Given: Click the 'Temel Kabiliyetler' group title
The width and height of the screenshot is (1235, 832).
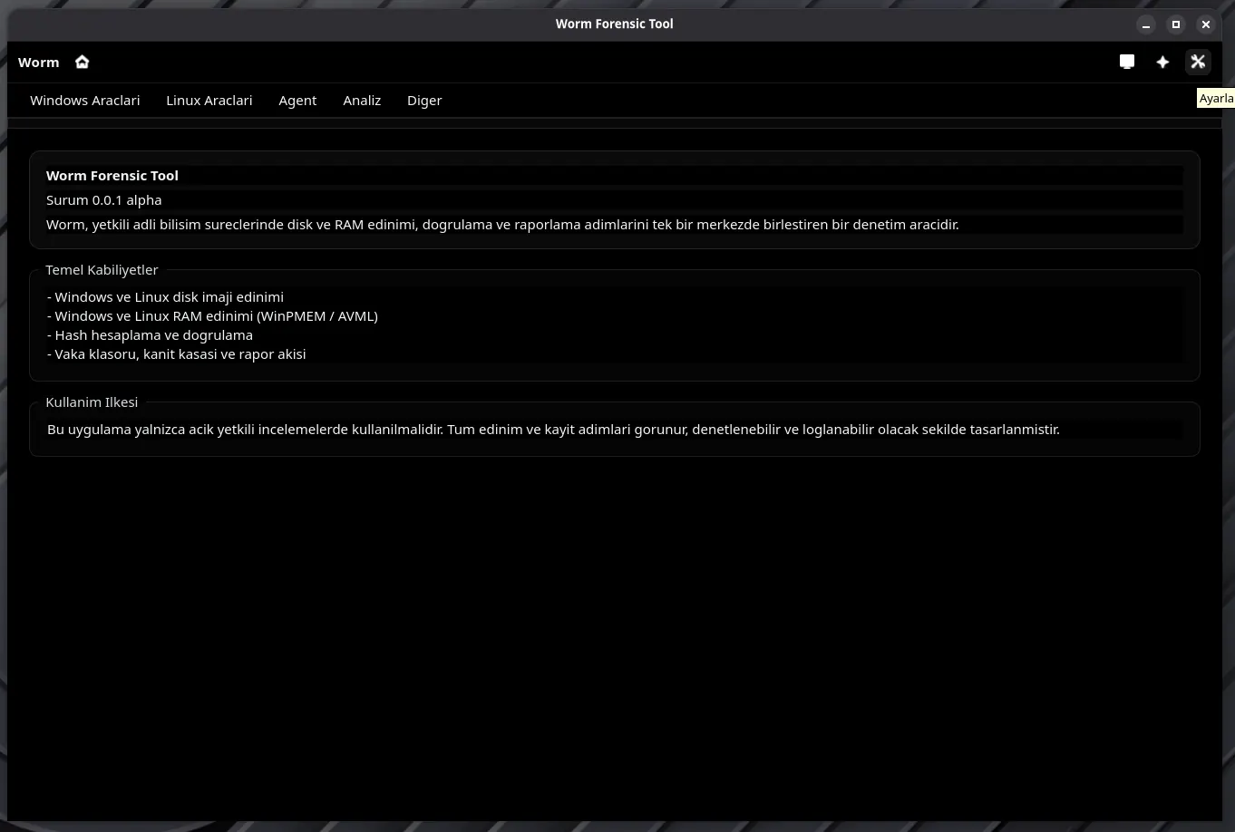Looking at the screenshot, I should (102, 270).
